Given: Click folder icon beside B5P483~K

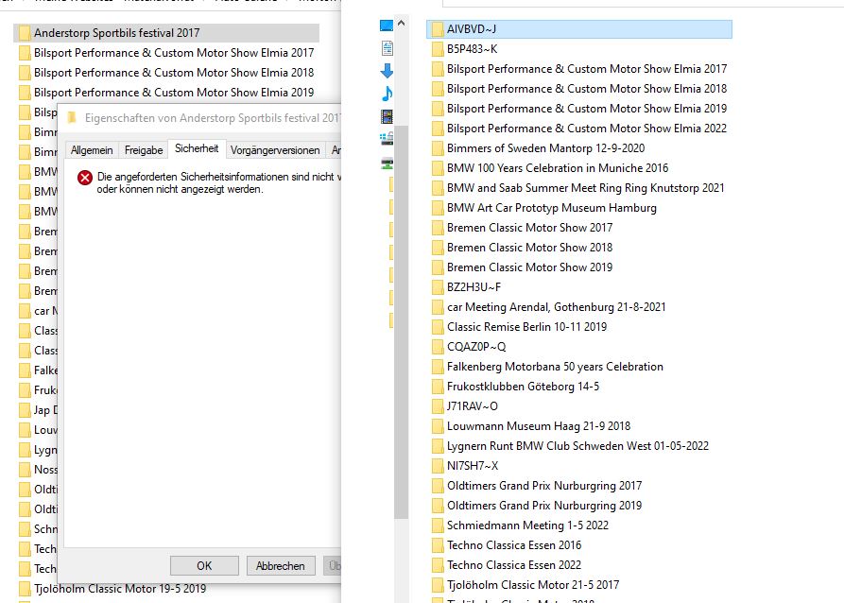Looking at the screenshot, I should (x=438, y=49).
